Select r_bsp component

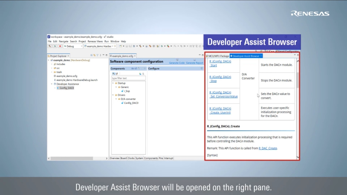(127, 91)
